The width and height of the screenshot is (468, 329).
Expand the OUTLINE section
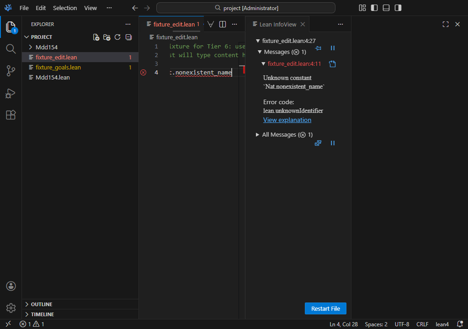pyautogui.click(x=41, y=304)
